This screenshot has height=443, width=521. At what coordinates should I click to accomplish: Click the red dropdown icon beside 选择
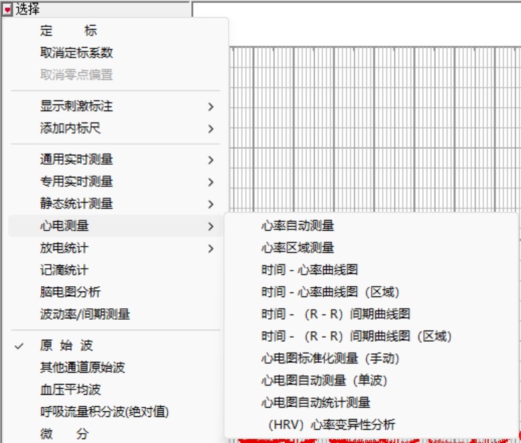(x=7, y=9)
